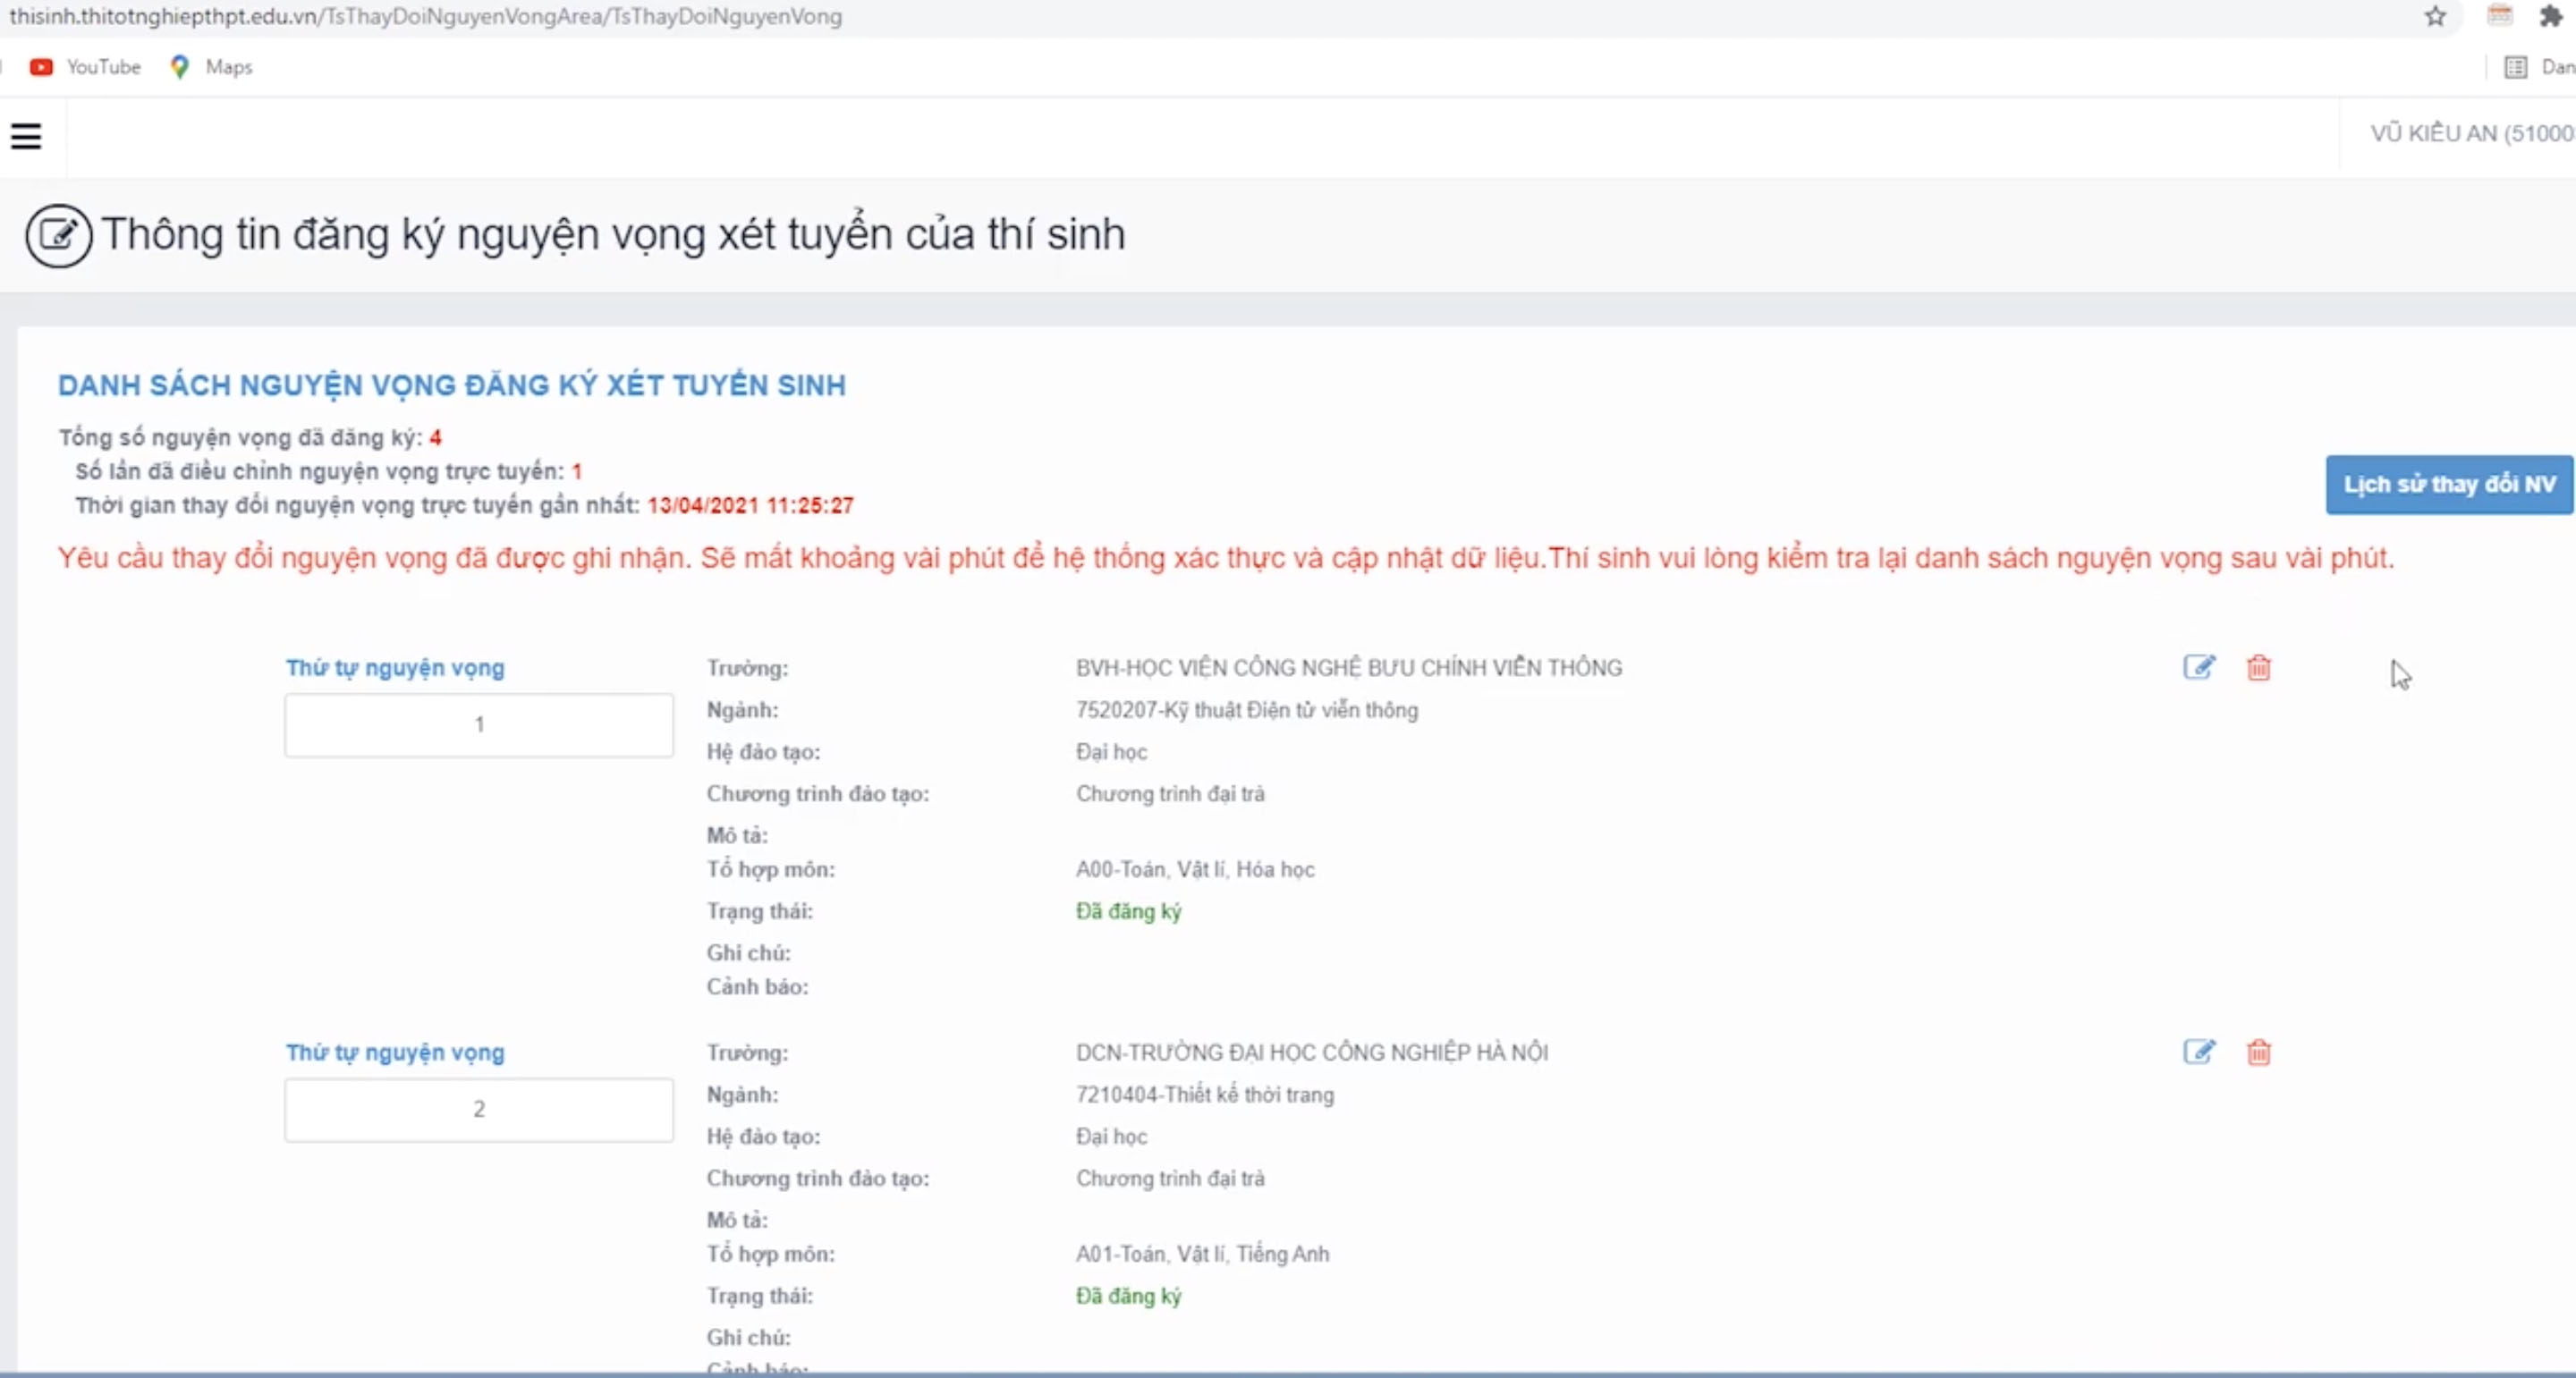Delete preference 2 trash icon
Viewport: 2576px width, 1378px height.
pyautogui.click(x=2259, y=1052)
